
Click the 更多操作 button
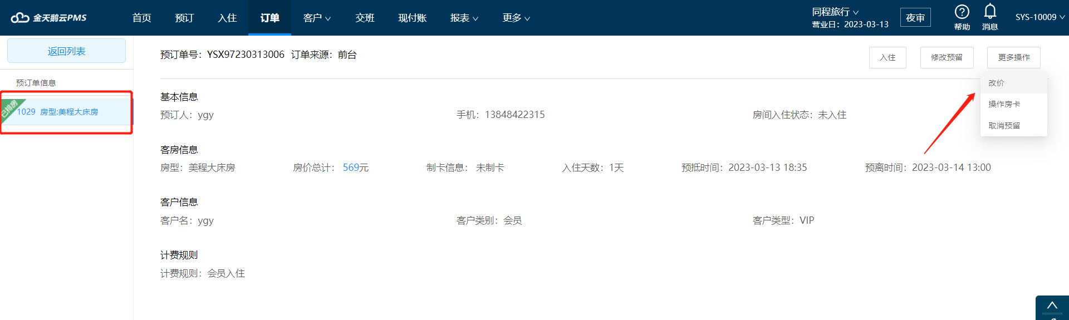[x=1014, y=57]
